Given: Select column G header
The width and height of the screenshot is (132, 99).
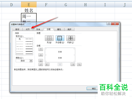Looking at the screenshot, I should 66,5.
